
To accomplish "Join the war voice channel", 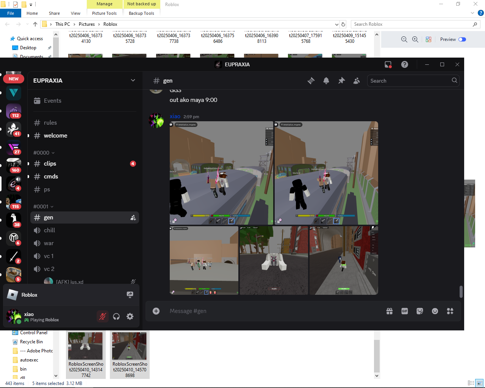I will [x=84, y=243].
